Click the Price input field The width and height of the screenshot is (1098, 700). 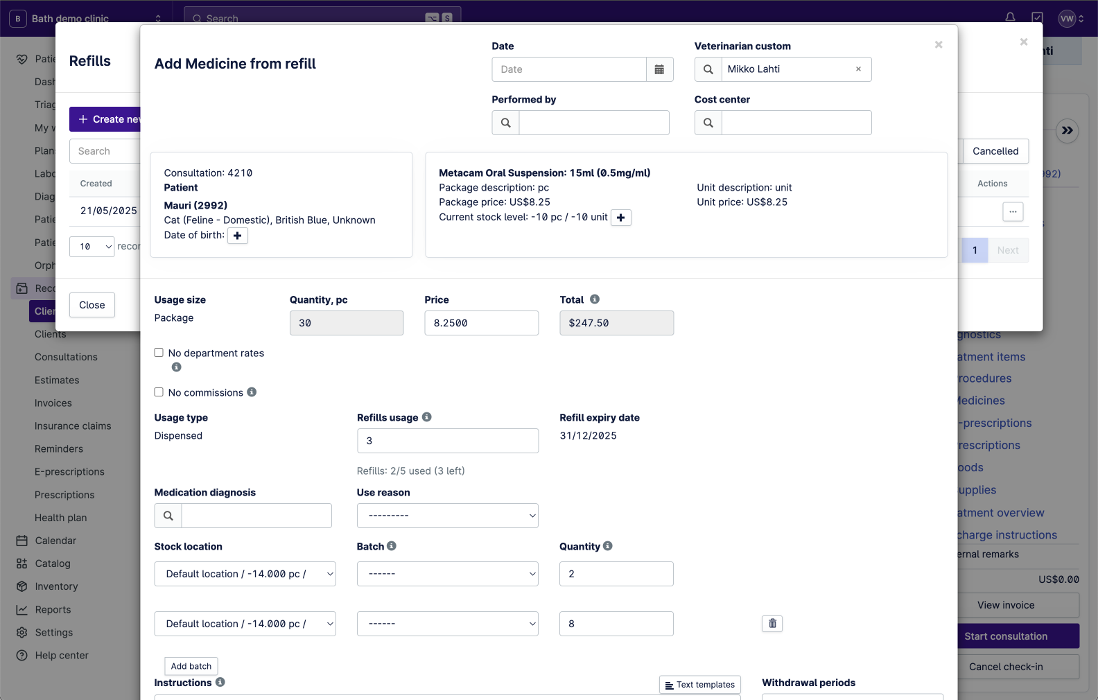click(481, 323)
